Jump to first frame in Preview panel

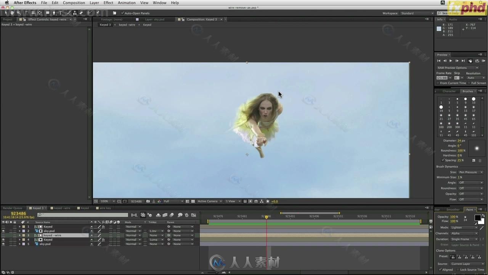(x=438, y=61)
